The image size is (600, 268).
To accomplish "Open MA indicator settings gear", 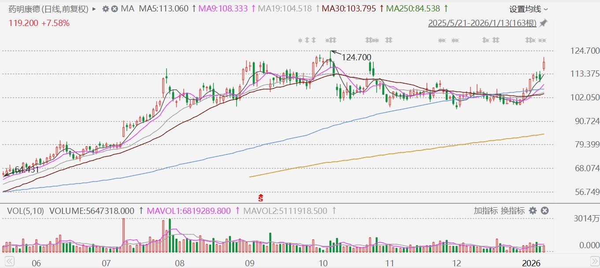I will coord(105,9).
